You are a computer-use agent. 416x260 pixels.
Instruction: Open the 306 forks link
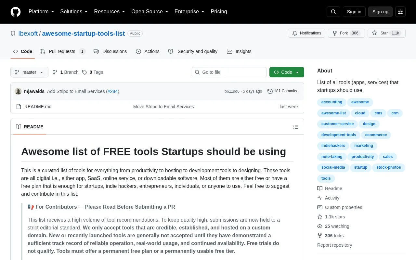330,236
